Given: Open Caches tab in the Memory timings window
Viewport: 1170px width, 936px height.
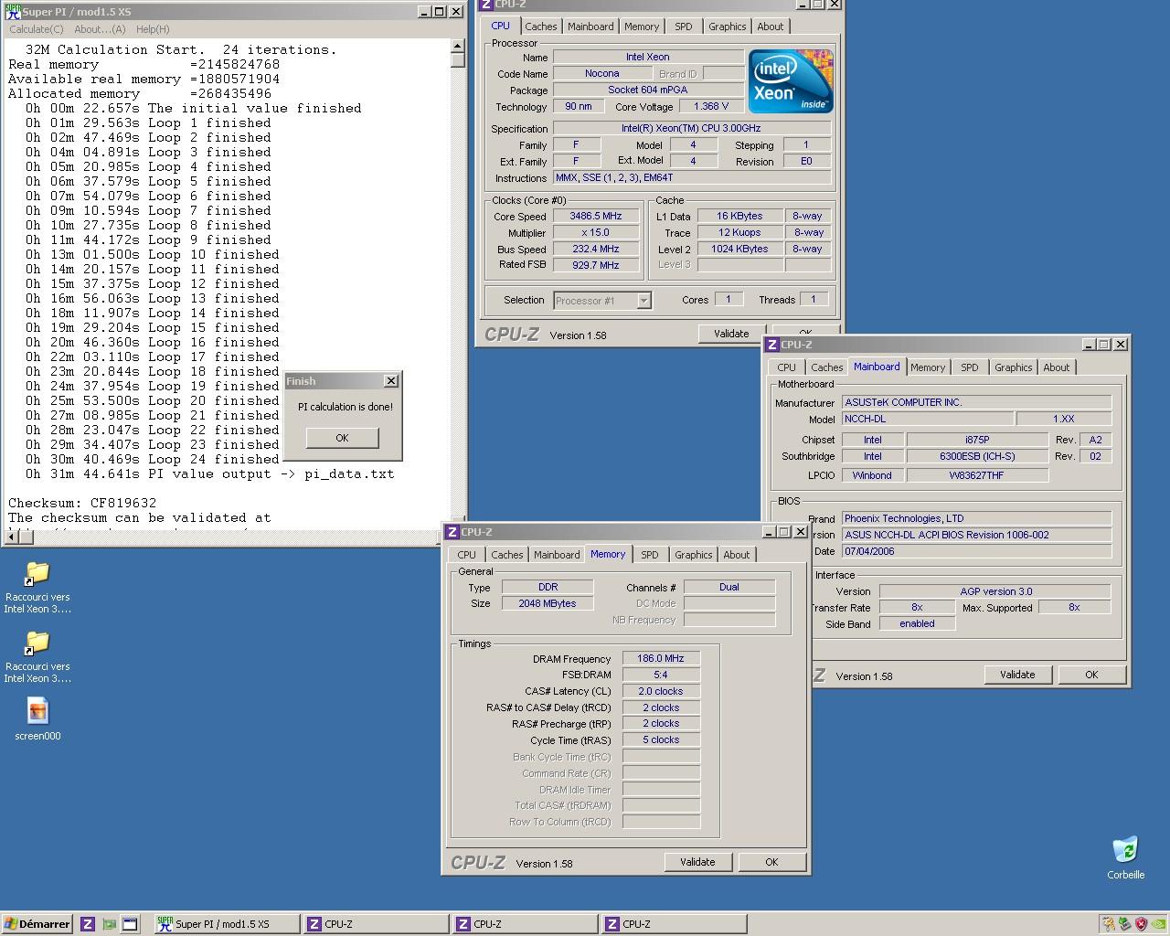Looking at the screenshot, I should [x=507, y=555].
